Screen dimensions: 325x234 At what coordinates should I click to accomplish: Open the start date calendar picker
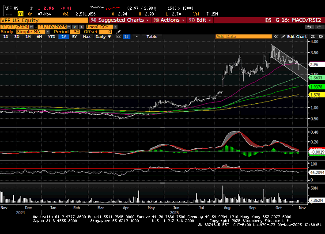[31, 27]
